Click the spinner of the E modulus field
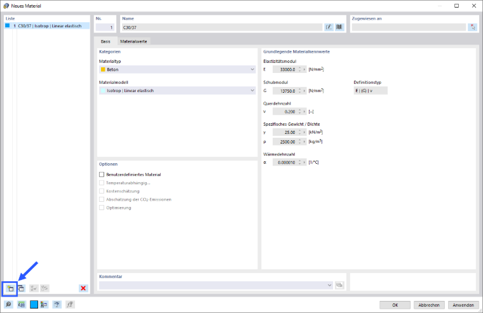Image resolution: width=483 pixels, height=313 pixels. pos(300,70)
